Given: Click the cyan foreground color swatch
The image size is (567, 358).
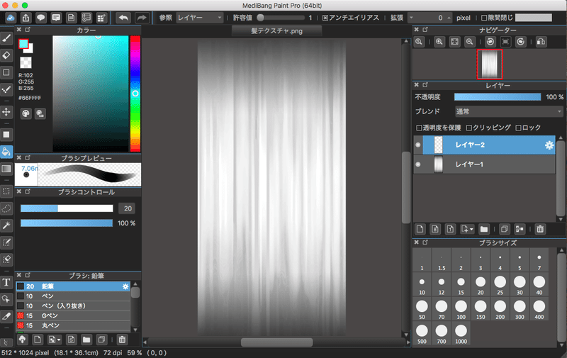Looking at the screenshot, I should click(23, 44).
